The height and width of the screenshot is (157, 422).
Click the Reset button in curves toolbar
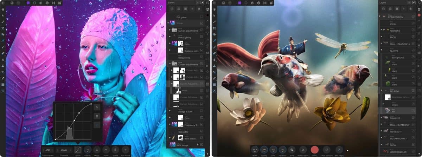point(106,150)
